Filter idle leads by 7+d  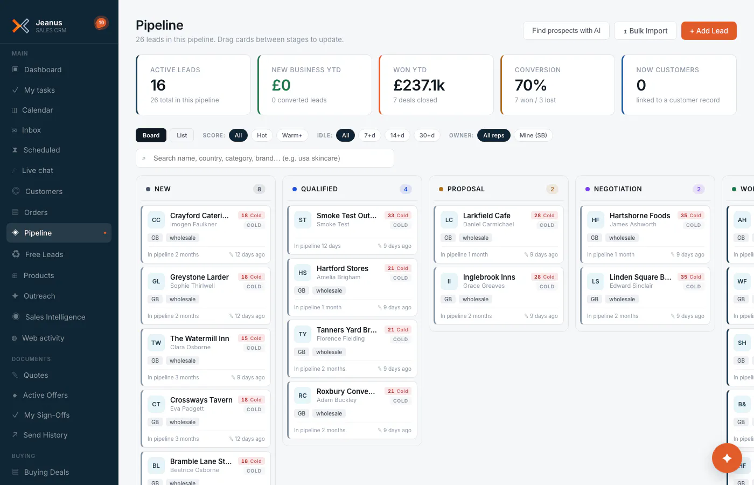(x=370, y=135)
